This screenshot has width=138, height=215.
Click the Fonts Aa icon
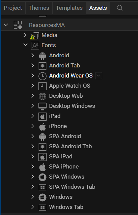click(x=35, y=46)
